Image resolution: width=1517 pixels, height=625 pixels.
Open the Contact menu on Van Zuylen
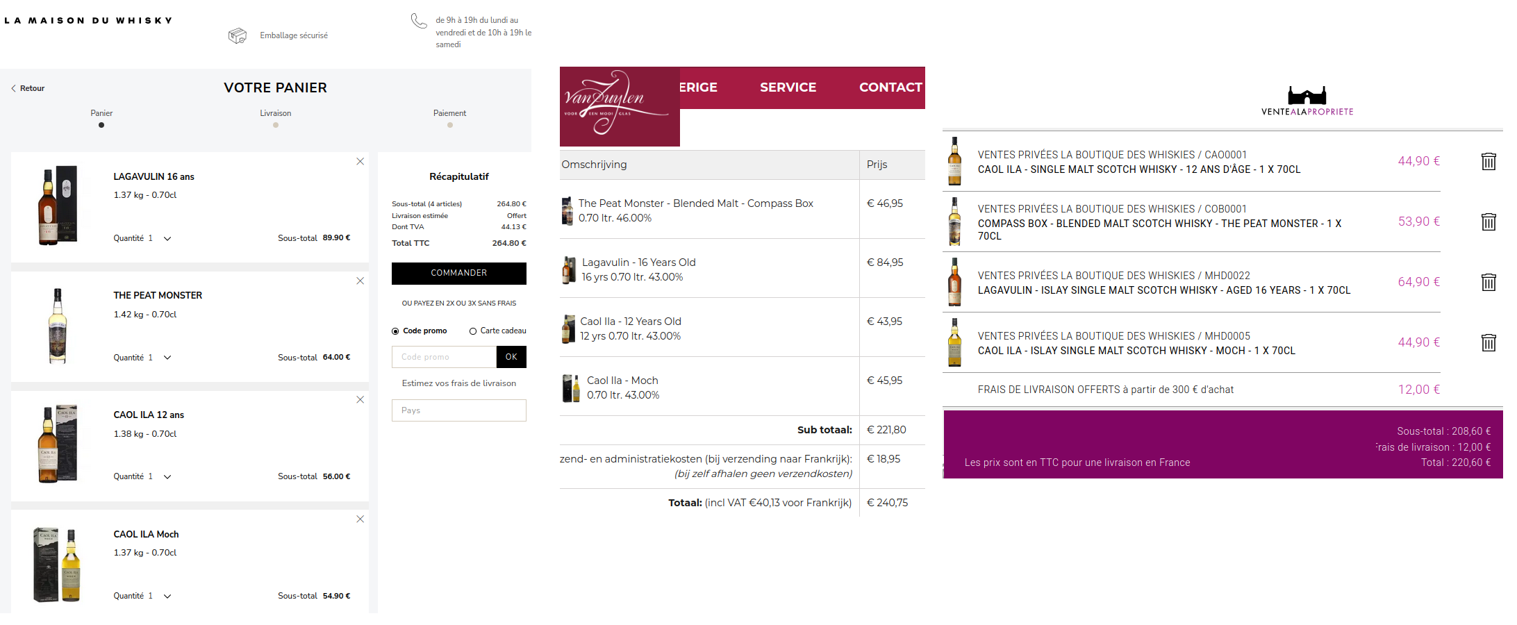pos(890,87)
